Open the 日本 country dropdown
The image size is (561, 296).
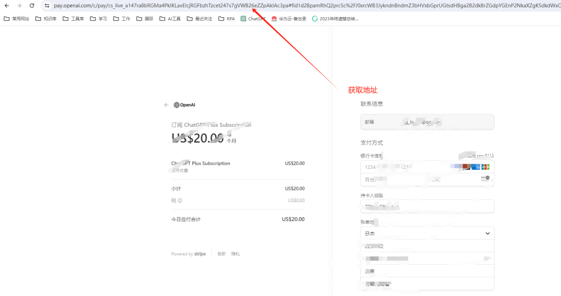(427, 234)
